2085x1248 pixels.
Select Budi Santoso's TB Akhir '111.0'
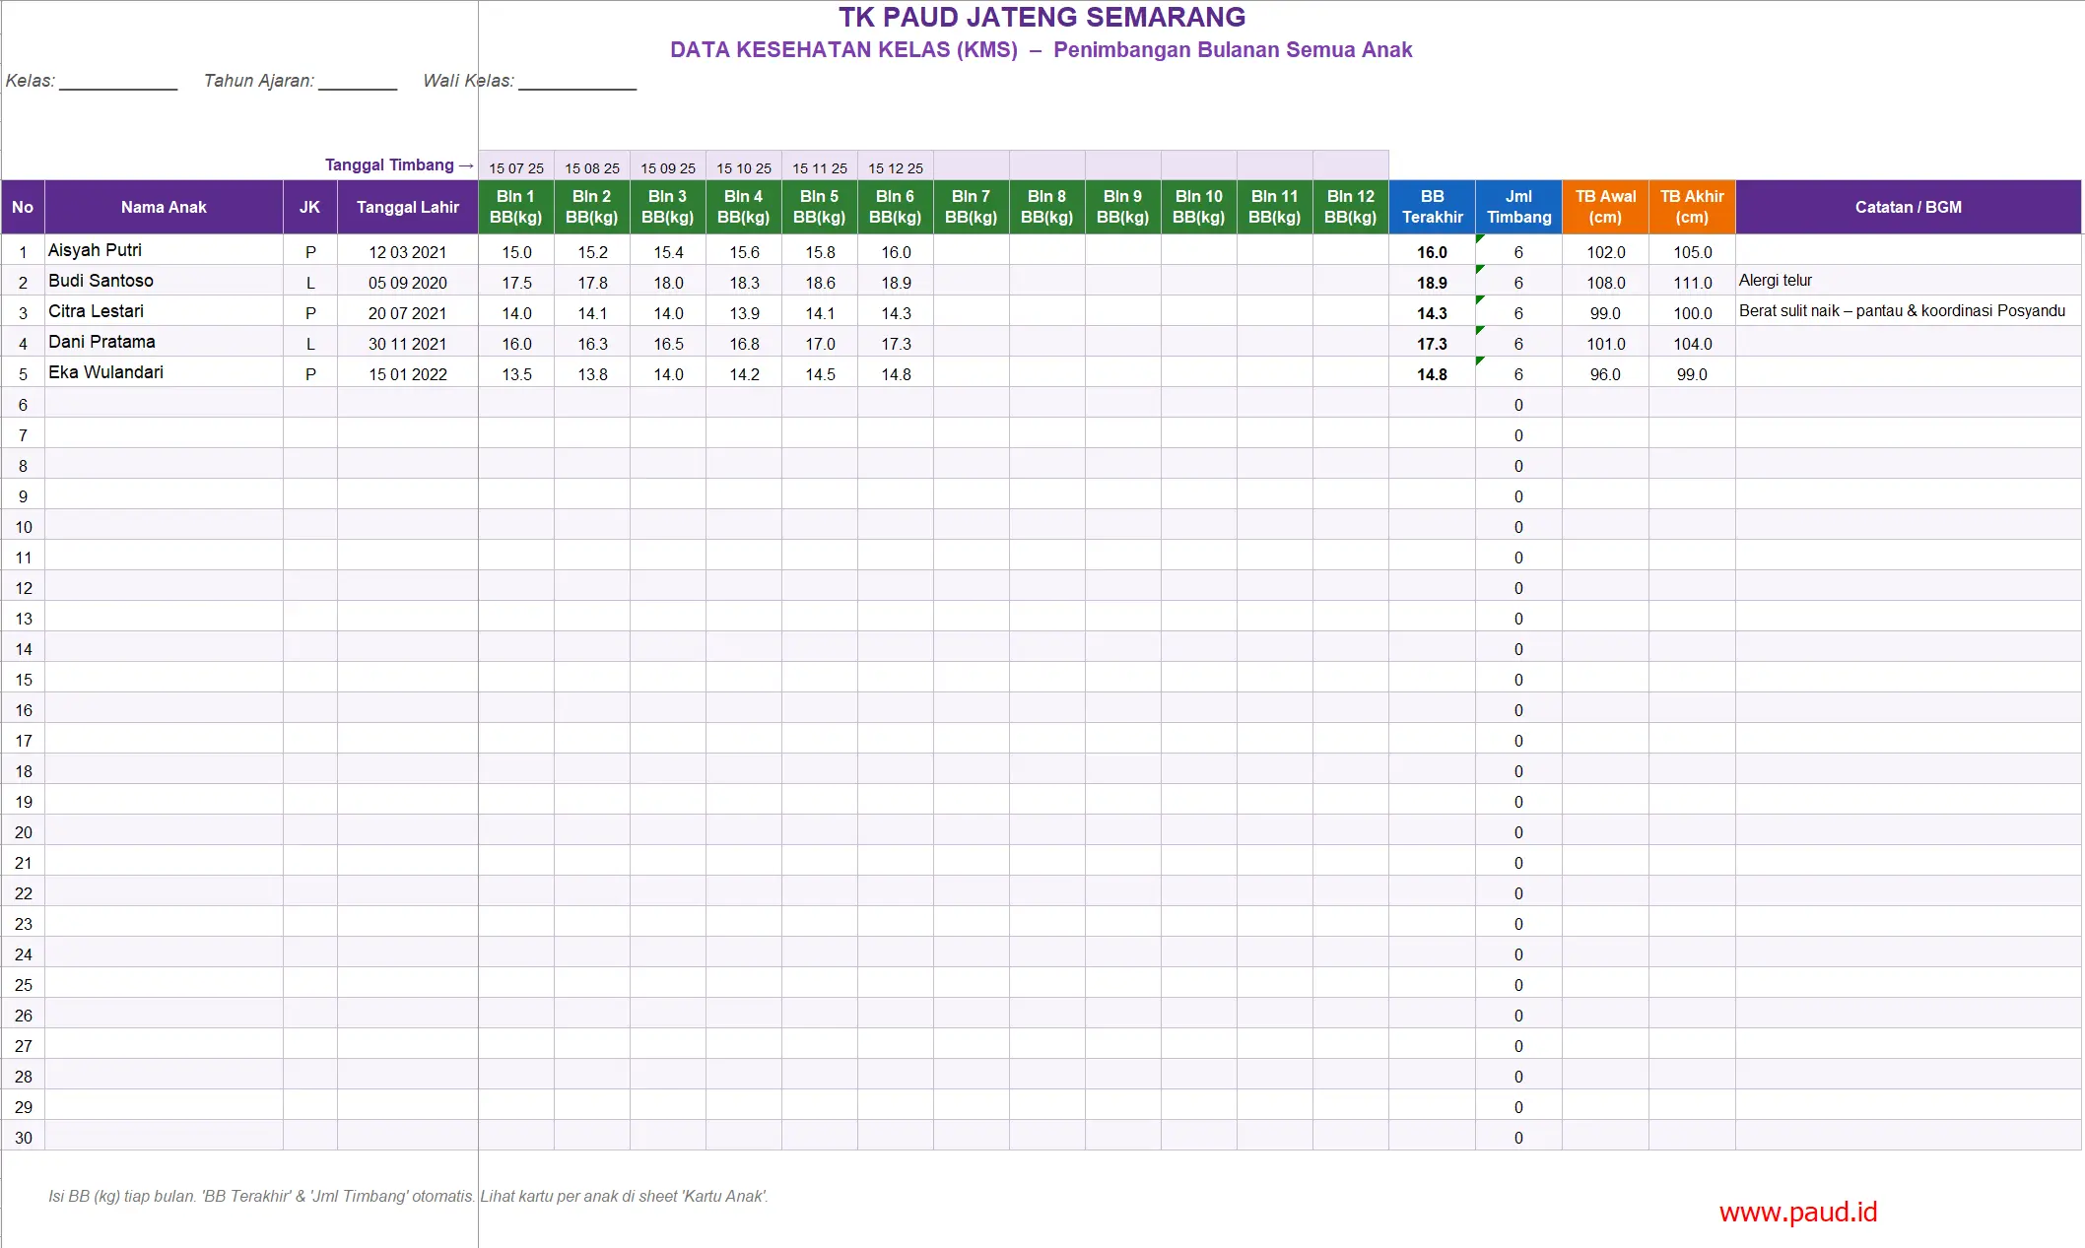coord(1693,282)
